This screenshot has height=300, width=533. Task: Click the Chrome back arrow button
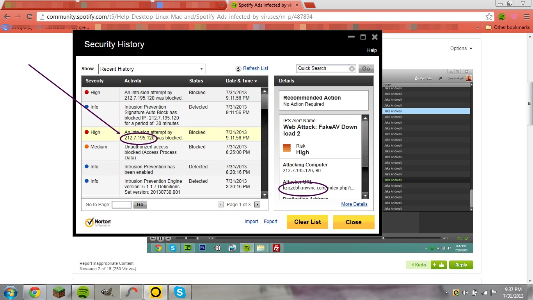pos(6,17)
